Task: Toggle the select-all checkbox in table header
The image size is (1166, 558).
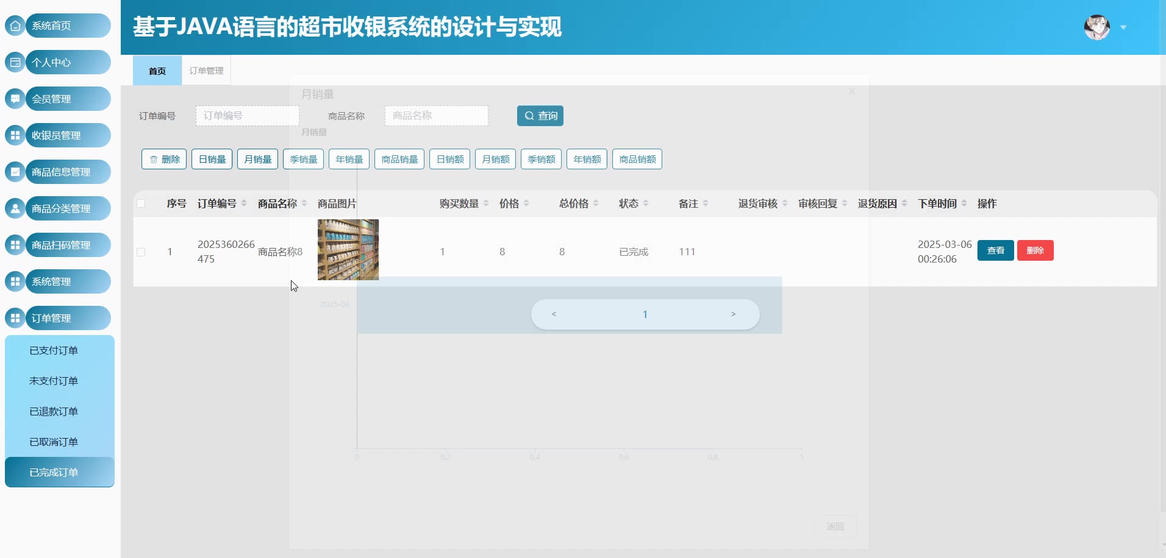Action: 141,203
